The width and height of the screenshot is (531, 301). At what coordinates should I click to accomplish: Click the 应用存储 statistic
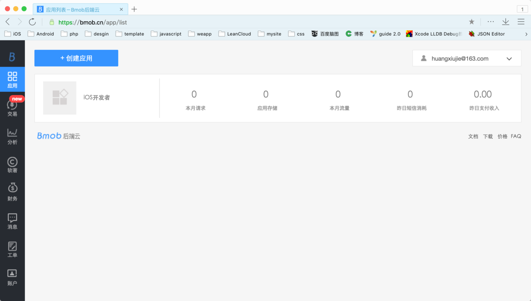(267, 100)
